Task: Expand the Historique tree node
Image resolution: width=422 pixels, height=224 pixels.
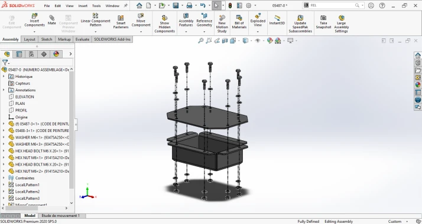Action: pos(4,77)
